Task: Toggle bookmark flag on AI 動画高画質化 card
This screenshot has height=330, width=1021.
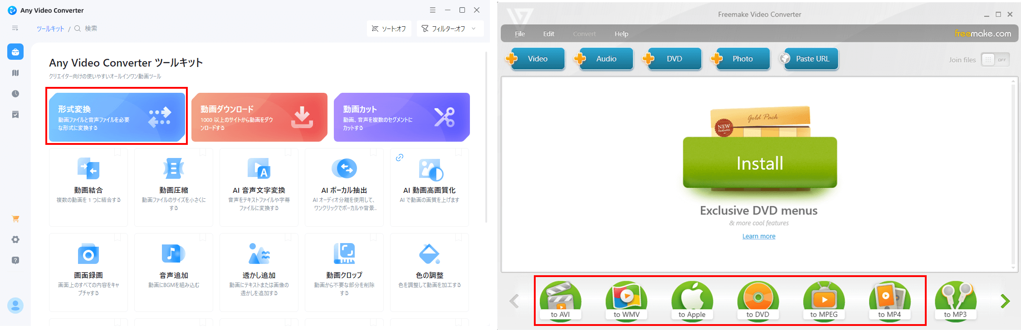Action: pyautogui.click(x=459, y=152)
